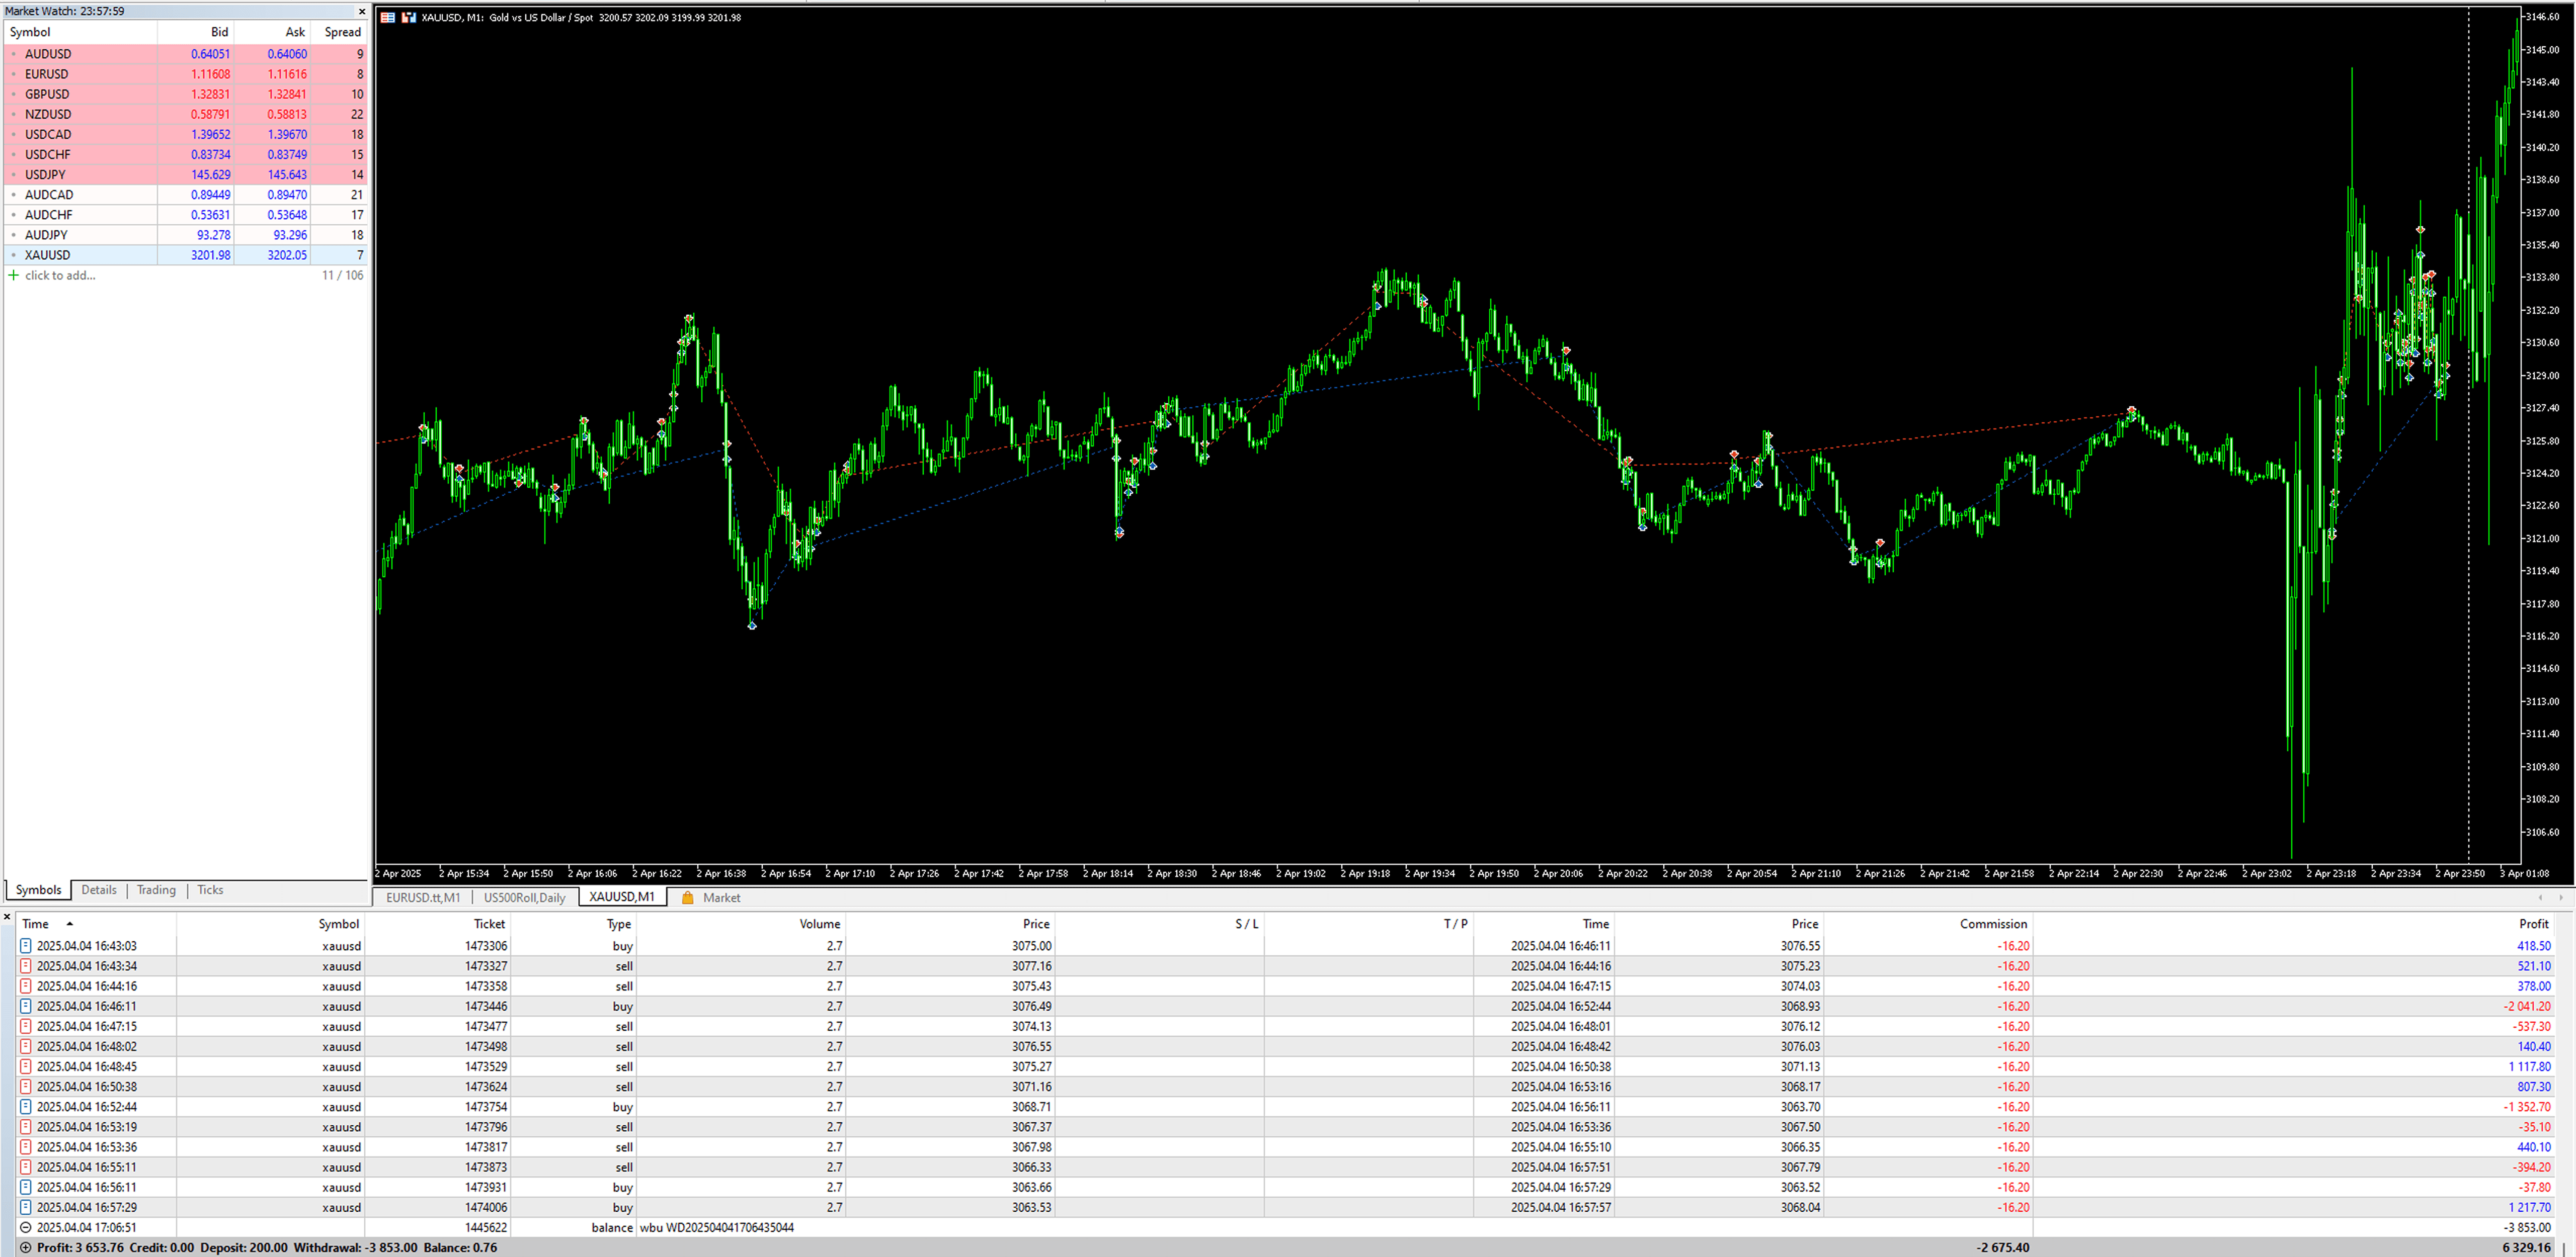Switch to the Details tab
The height and width of the screenshot is (1257, 2576).
coord(98,889)
